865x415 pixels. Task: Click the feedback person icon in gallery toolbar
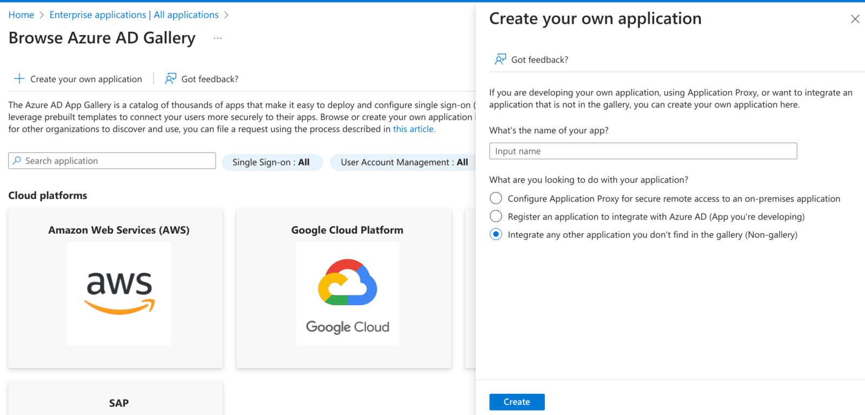171,78
